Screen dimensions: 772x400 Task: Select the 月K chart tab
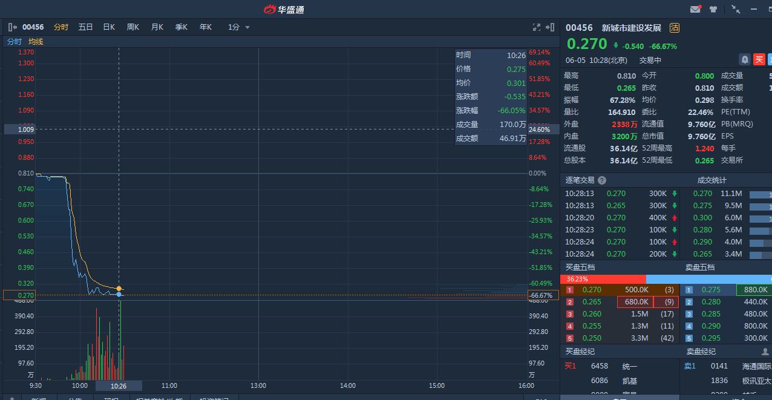[157, 27]
